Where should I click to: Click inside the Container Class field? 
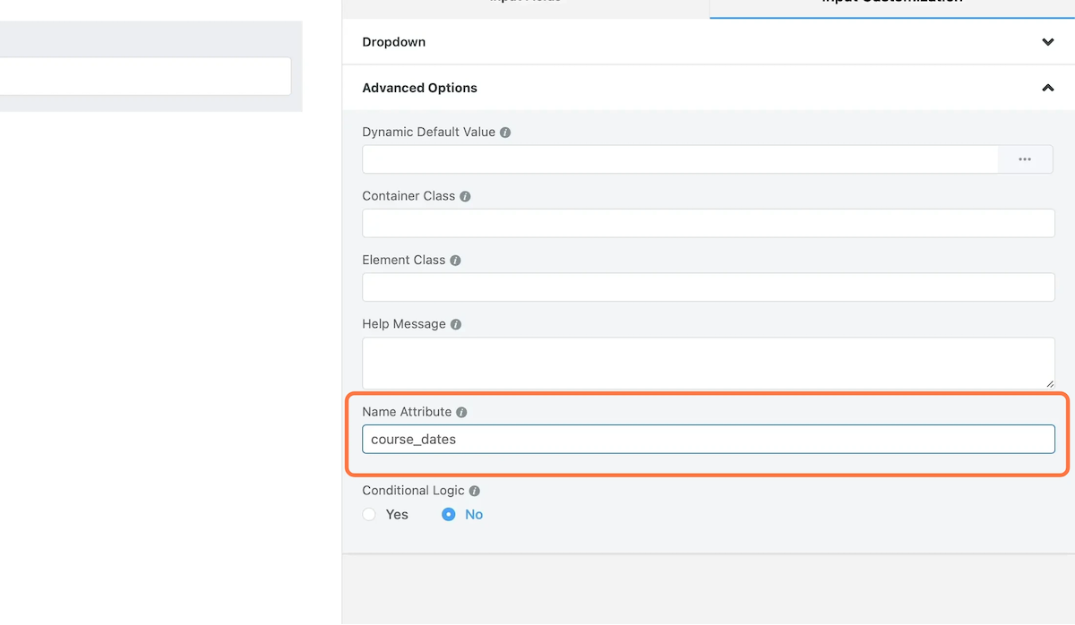tap(708, 224)
